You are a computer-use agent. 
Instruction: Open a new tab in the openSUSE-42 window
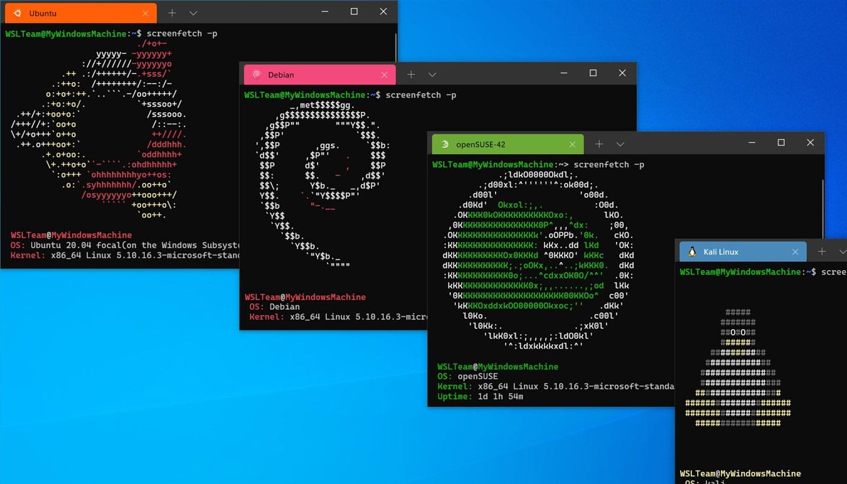click(x=599, y=144)
